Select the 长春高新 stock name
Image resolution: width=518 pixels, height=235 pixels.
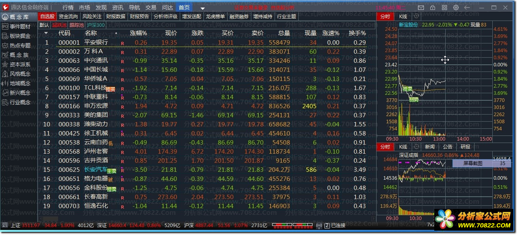[96, 197]
